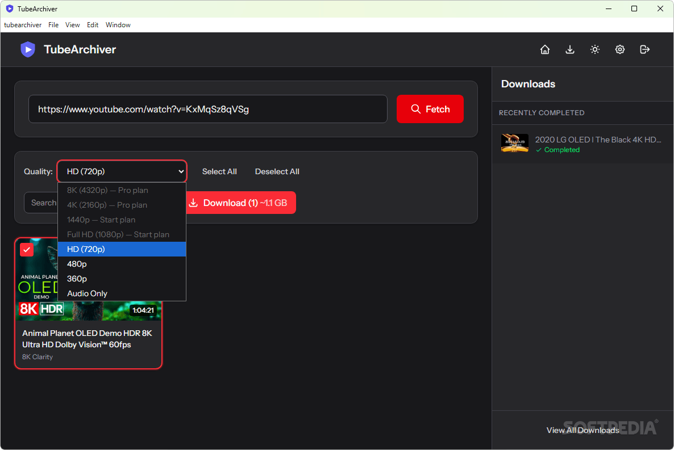Toggle light theme sun icon
The image size is (674, 450).
594,49
